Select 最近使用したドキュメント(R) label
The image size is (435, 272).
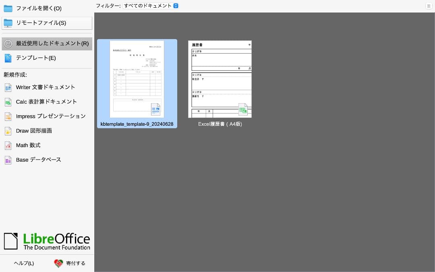tap(52, 44)
